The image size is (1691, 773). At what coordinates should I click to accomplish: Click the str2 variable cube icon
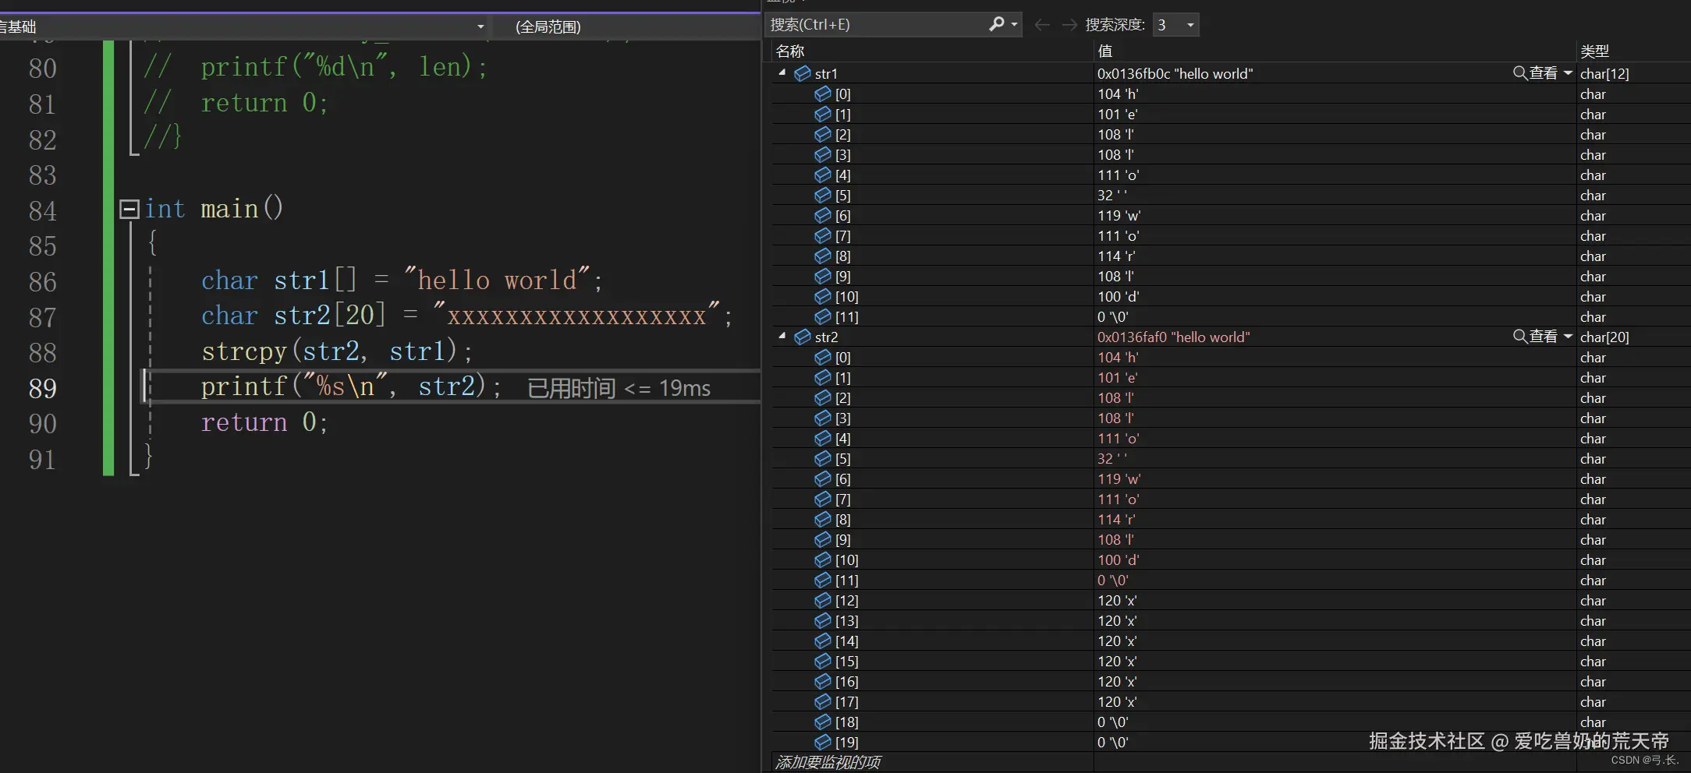tap(803, 337)
